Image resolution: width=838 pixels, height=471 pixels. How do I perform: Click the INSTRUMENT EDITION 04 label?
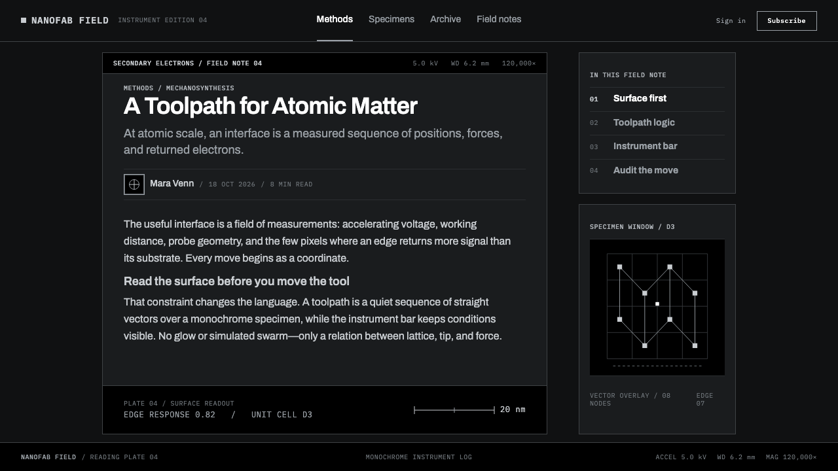click(x=162, y=20)
